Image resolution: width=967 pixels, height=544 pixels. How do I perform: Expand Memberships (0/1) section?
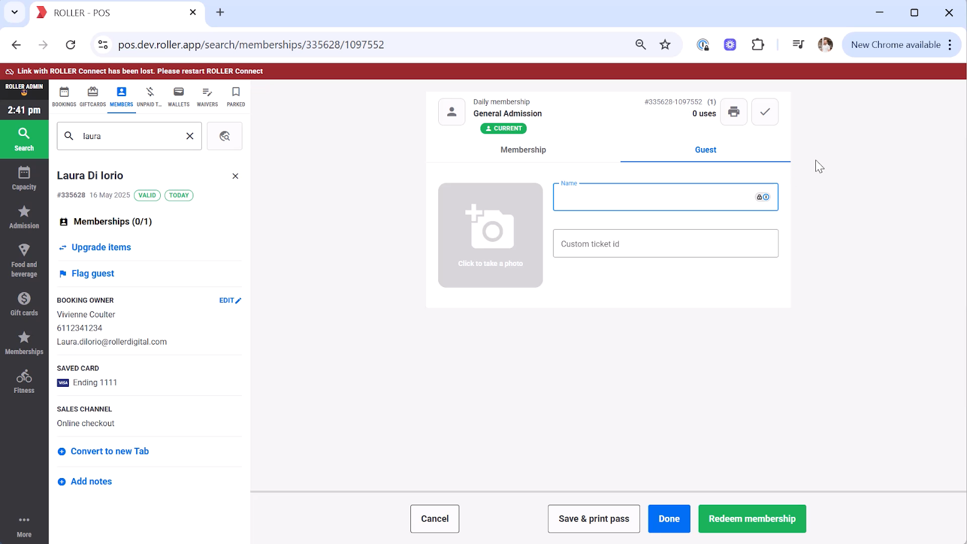click(112, 222)
